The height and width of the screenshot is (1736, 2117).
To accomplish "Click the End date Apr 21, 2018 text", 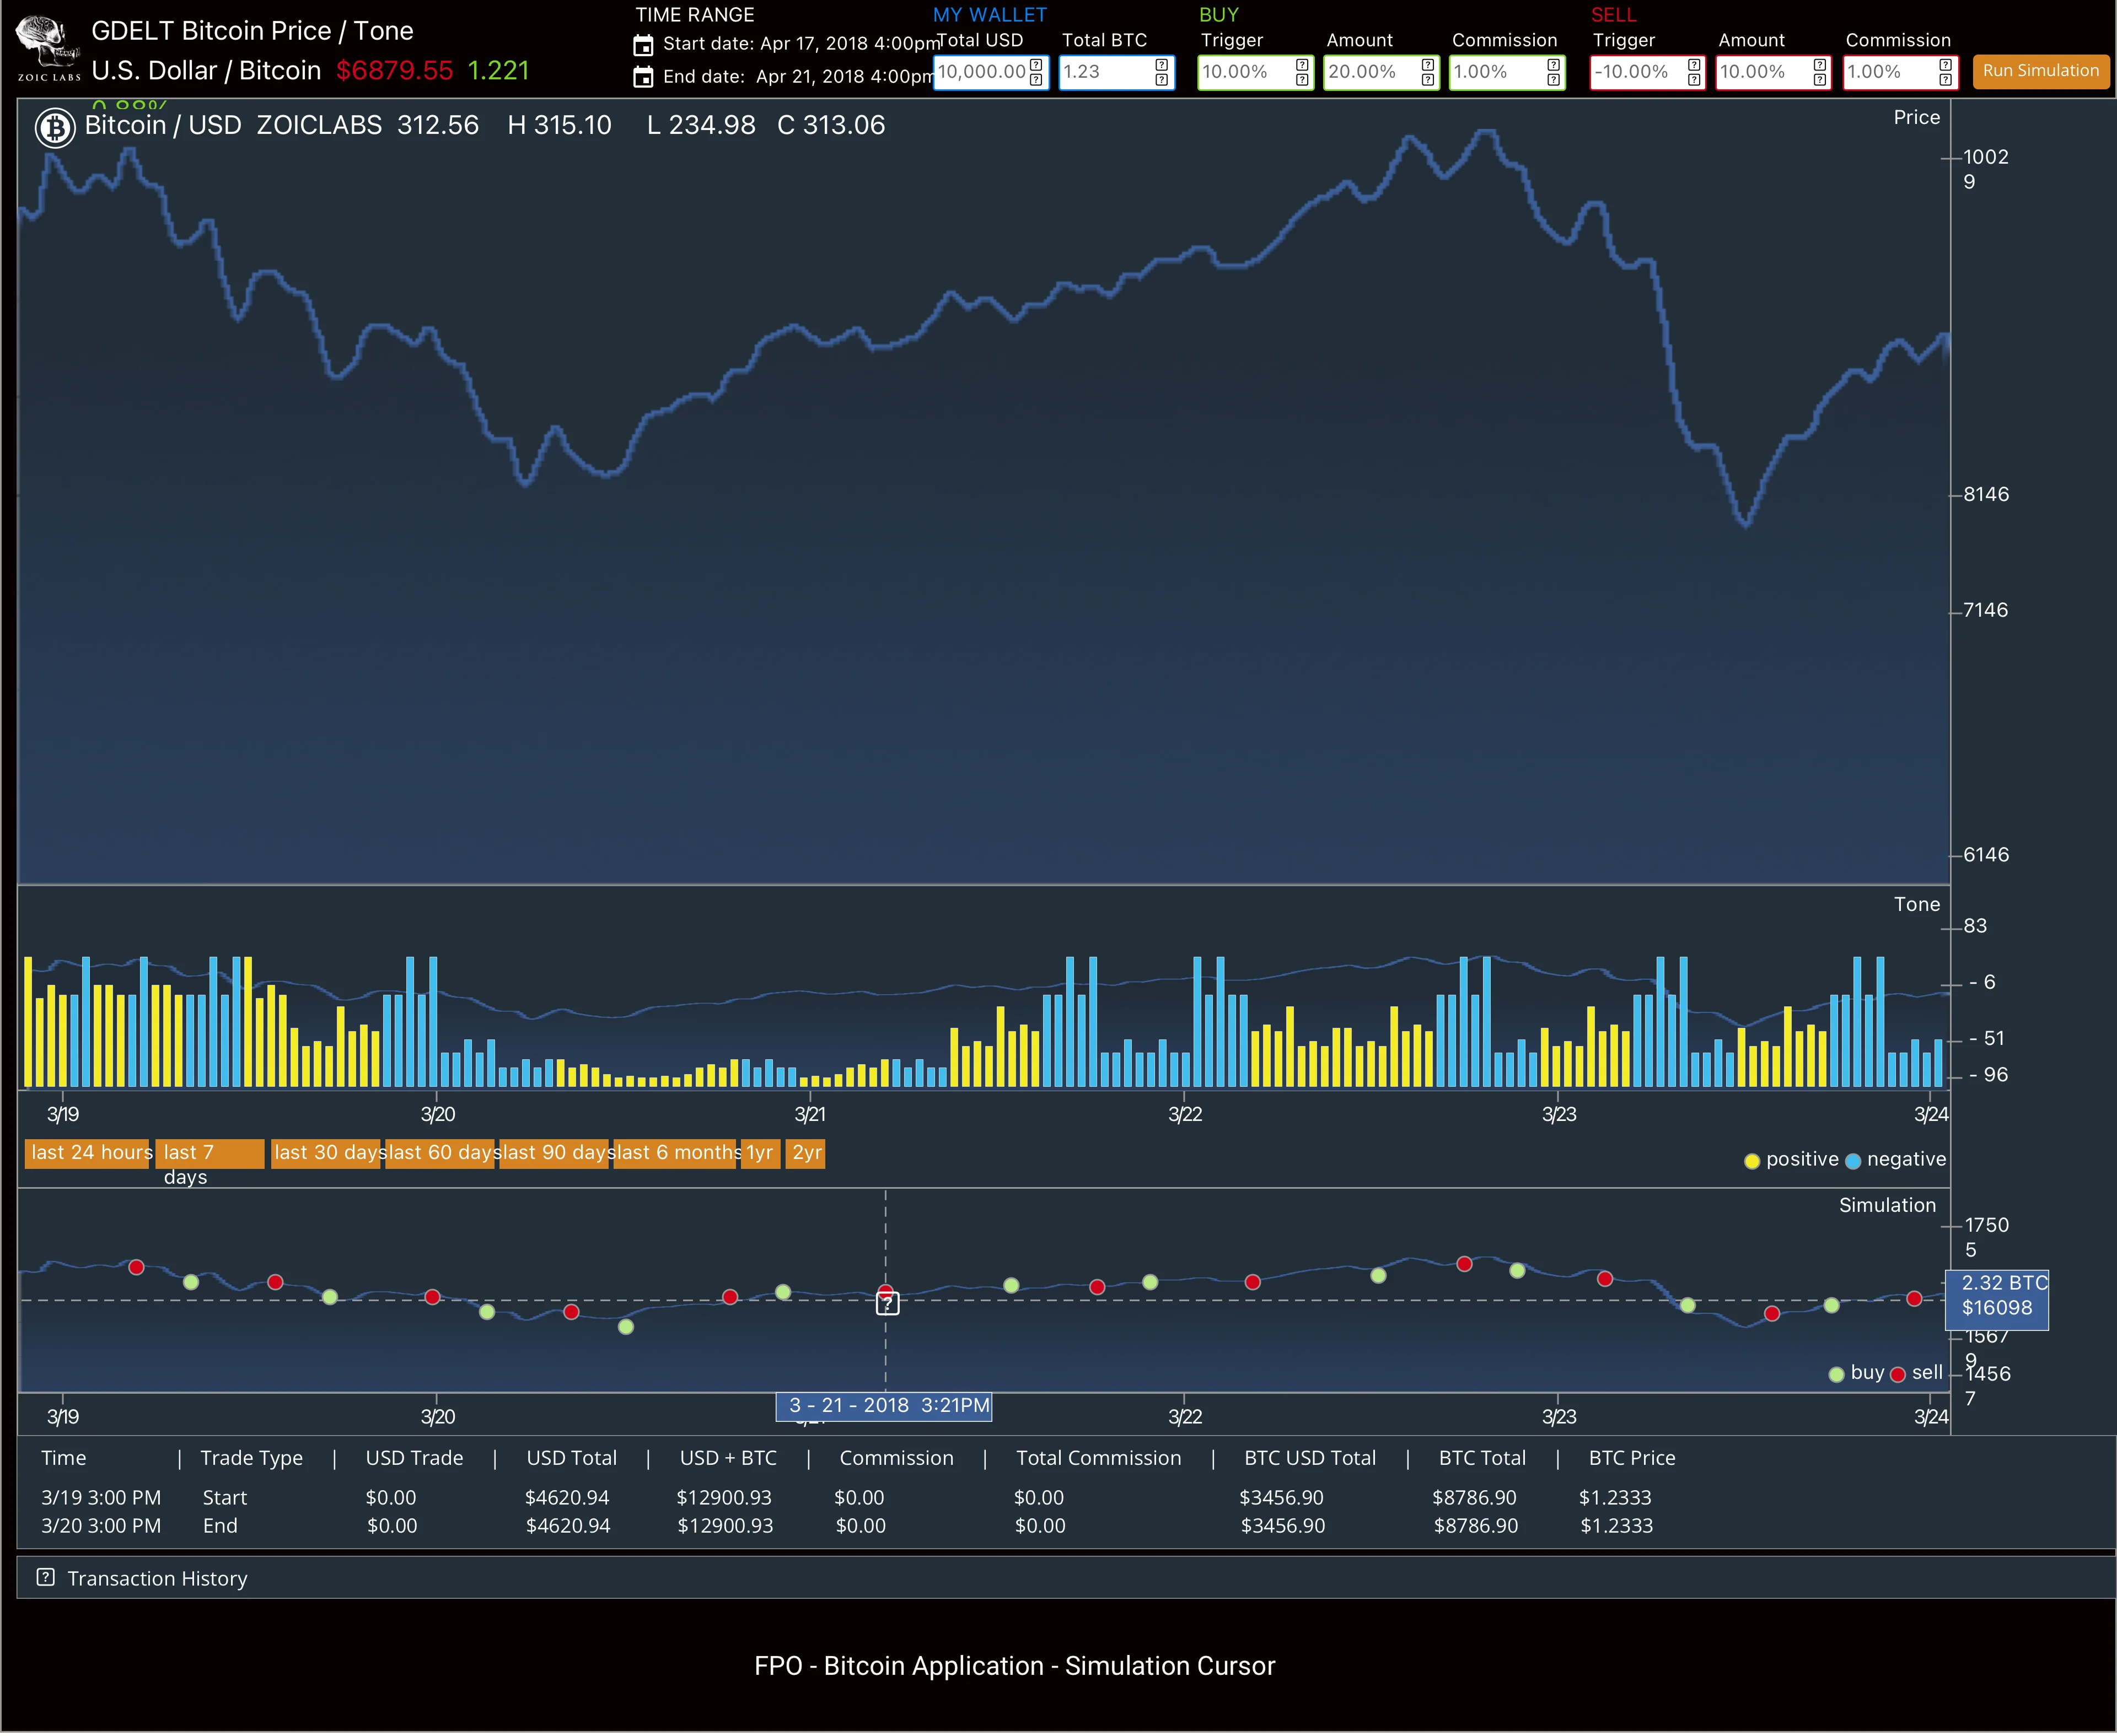I will tap(798, 77).
